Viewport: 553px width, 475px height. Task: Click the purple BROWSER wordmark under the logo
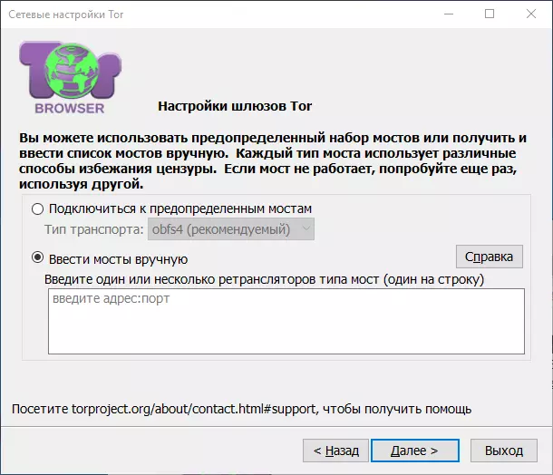(x=70, y=108)
